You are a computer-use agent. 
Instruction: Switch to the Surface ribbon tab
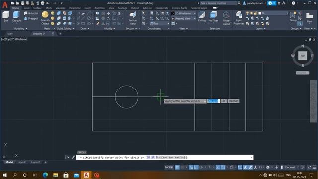point(37,8)
